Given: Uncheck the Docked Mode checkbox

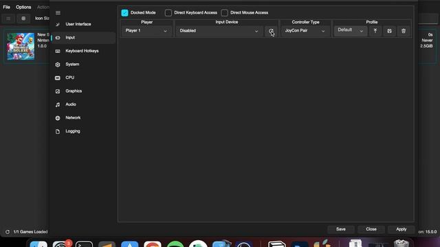Looking at the screenshot, I should (124, 12).
